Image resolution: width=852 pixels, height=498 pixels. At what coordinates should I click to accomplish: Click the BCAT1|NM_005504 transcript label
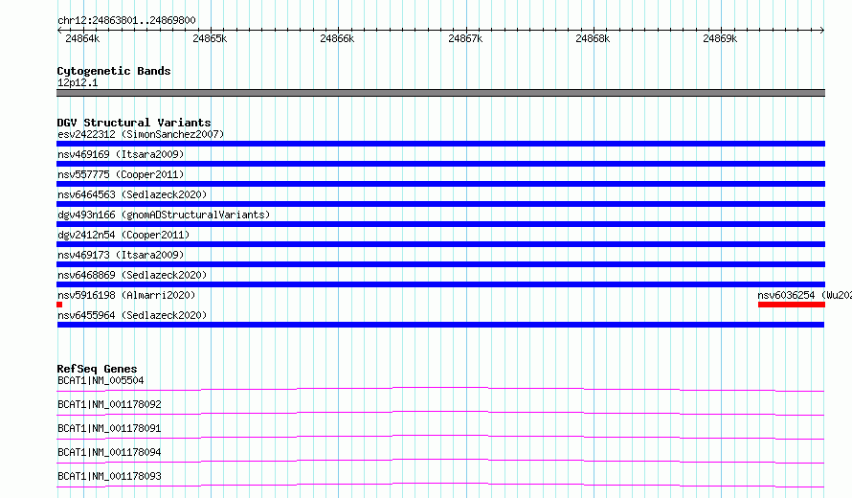pyautogui.click(x=101, y=380)
